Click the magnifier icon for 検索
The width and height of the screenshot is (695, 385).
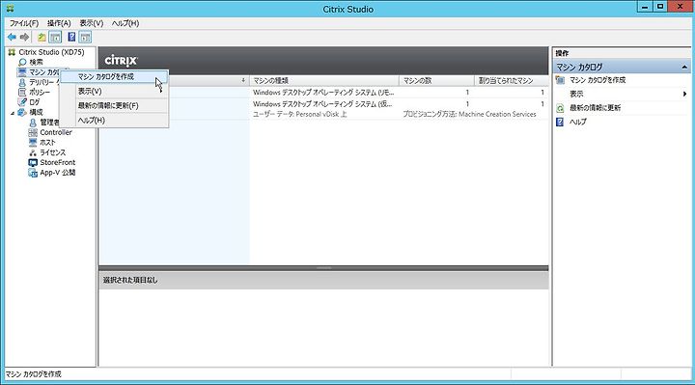pos(22,62)
